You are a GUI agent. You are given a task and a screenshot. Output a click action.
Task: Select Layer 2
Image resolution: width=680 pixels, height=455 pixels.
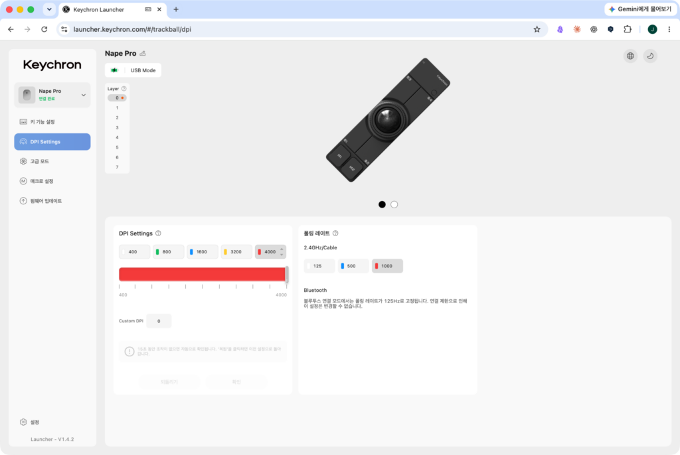coord(117,118)
